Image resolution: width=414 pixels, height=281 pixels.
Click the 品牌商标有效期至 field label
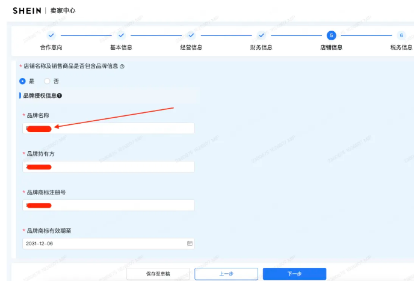[x=49, y=231]
